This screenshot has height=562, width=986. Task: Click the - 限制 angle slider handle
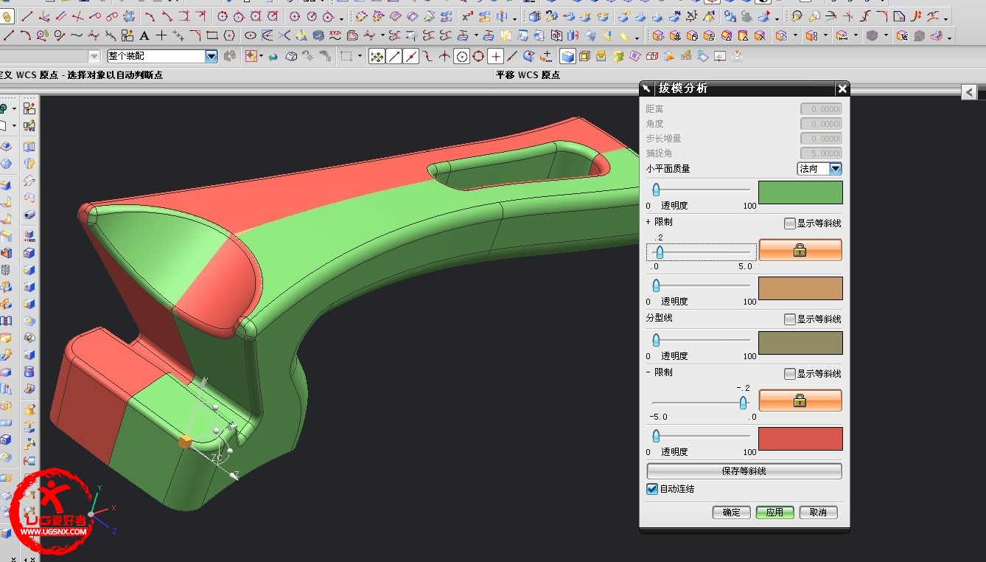(x=744, y=403)
